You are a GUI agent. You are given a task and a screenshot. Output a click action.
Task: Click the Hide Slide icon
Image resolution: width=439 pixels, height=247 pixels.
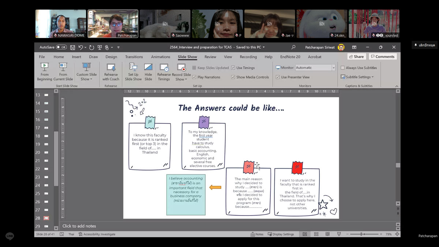pyautogui.click(x=148, y=72)
